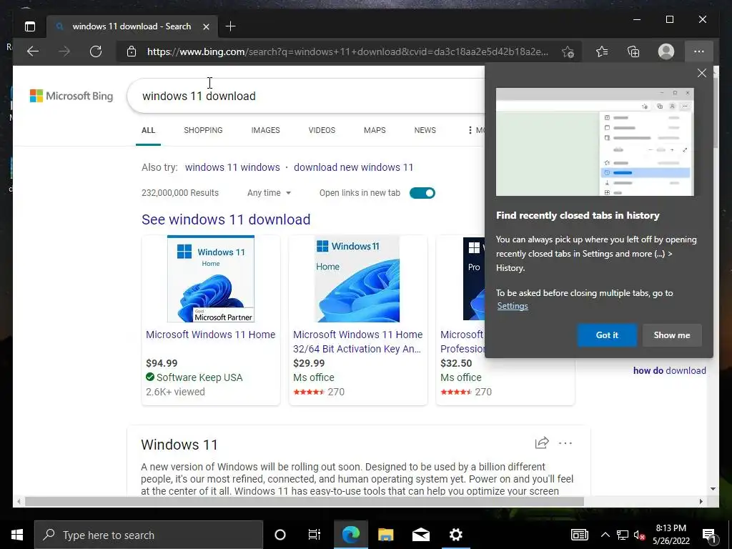Switch to MAPS results tab
The image size is (732, 549).
tap(375, 130)
